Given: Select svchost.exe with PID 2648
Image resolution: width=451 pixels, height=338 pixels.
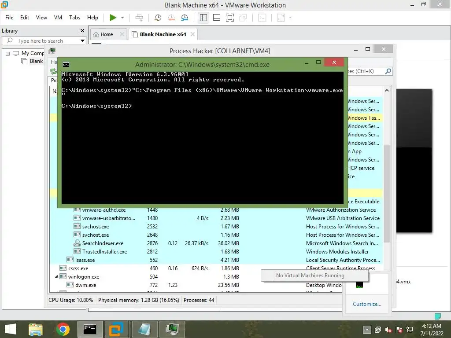Looking at the screenshot, I should [216, 235].
